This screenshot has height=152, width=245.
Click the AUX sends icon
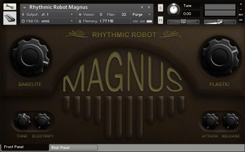click(x=241, y=15)
